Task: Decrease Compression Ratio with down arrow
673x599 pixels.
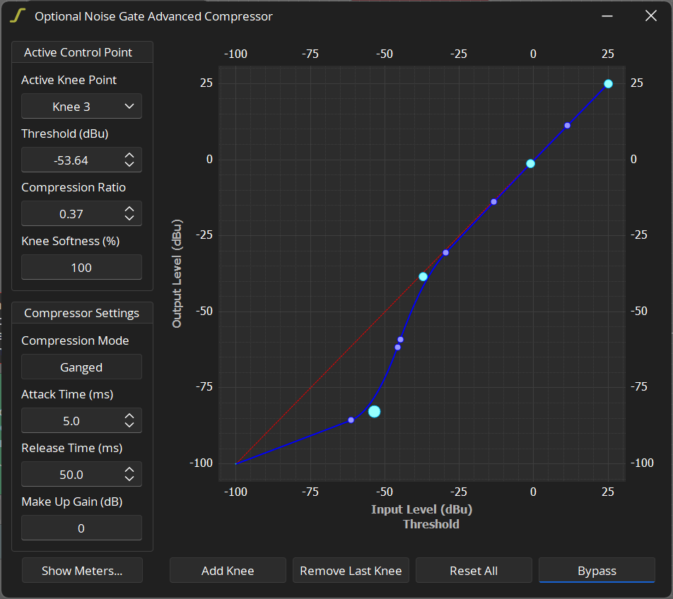Action: pyautogui.click(x=129, y=218)
